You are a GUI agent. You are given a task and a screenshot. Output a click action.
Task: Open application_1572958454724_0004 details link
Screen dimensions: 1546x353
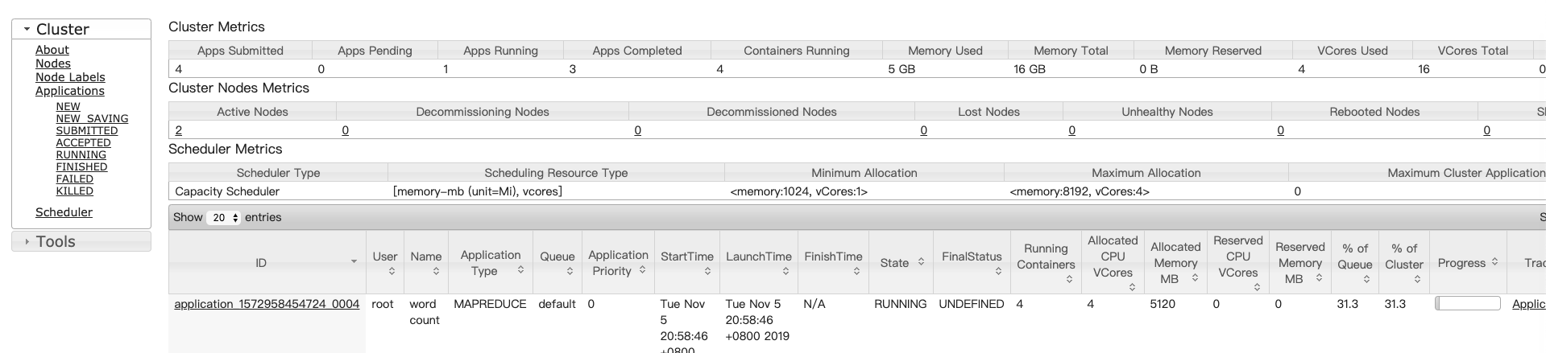[267, 304]
